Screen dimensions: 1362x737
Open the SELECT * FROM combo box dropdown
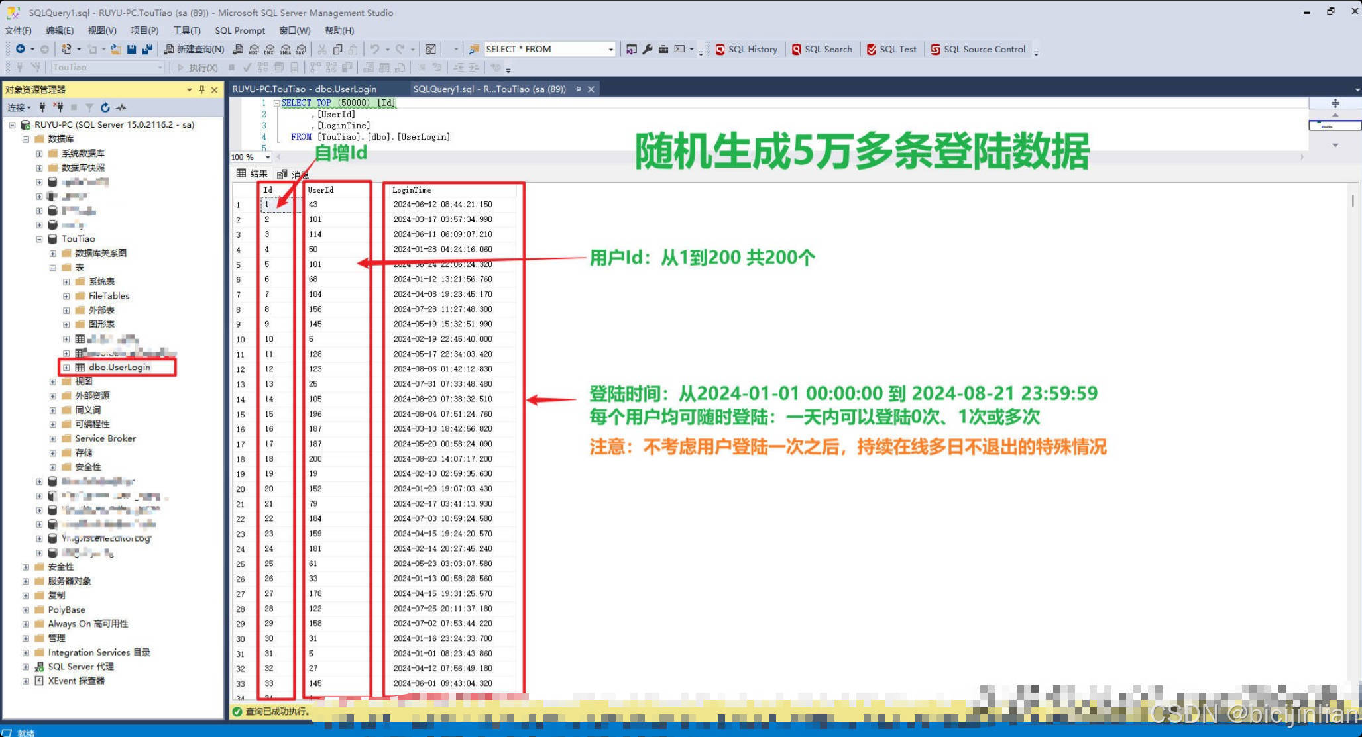click(610, 50)
